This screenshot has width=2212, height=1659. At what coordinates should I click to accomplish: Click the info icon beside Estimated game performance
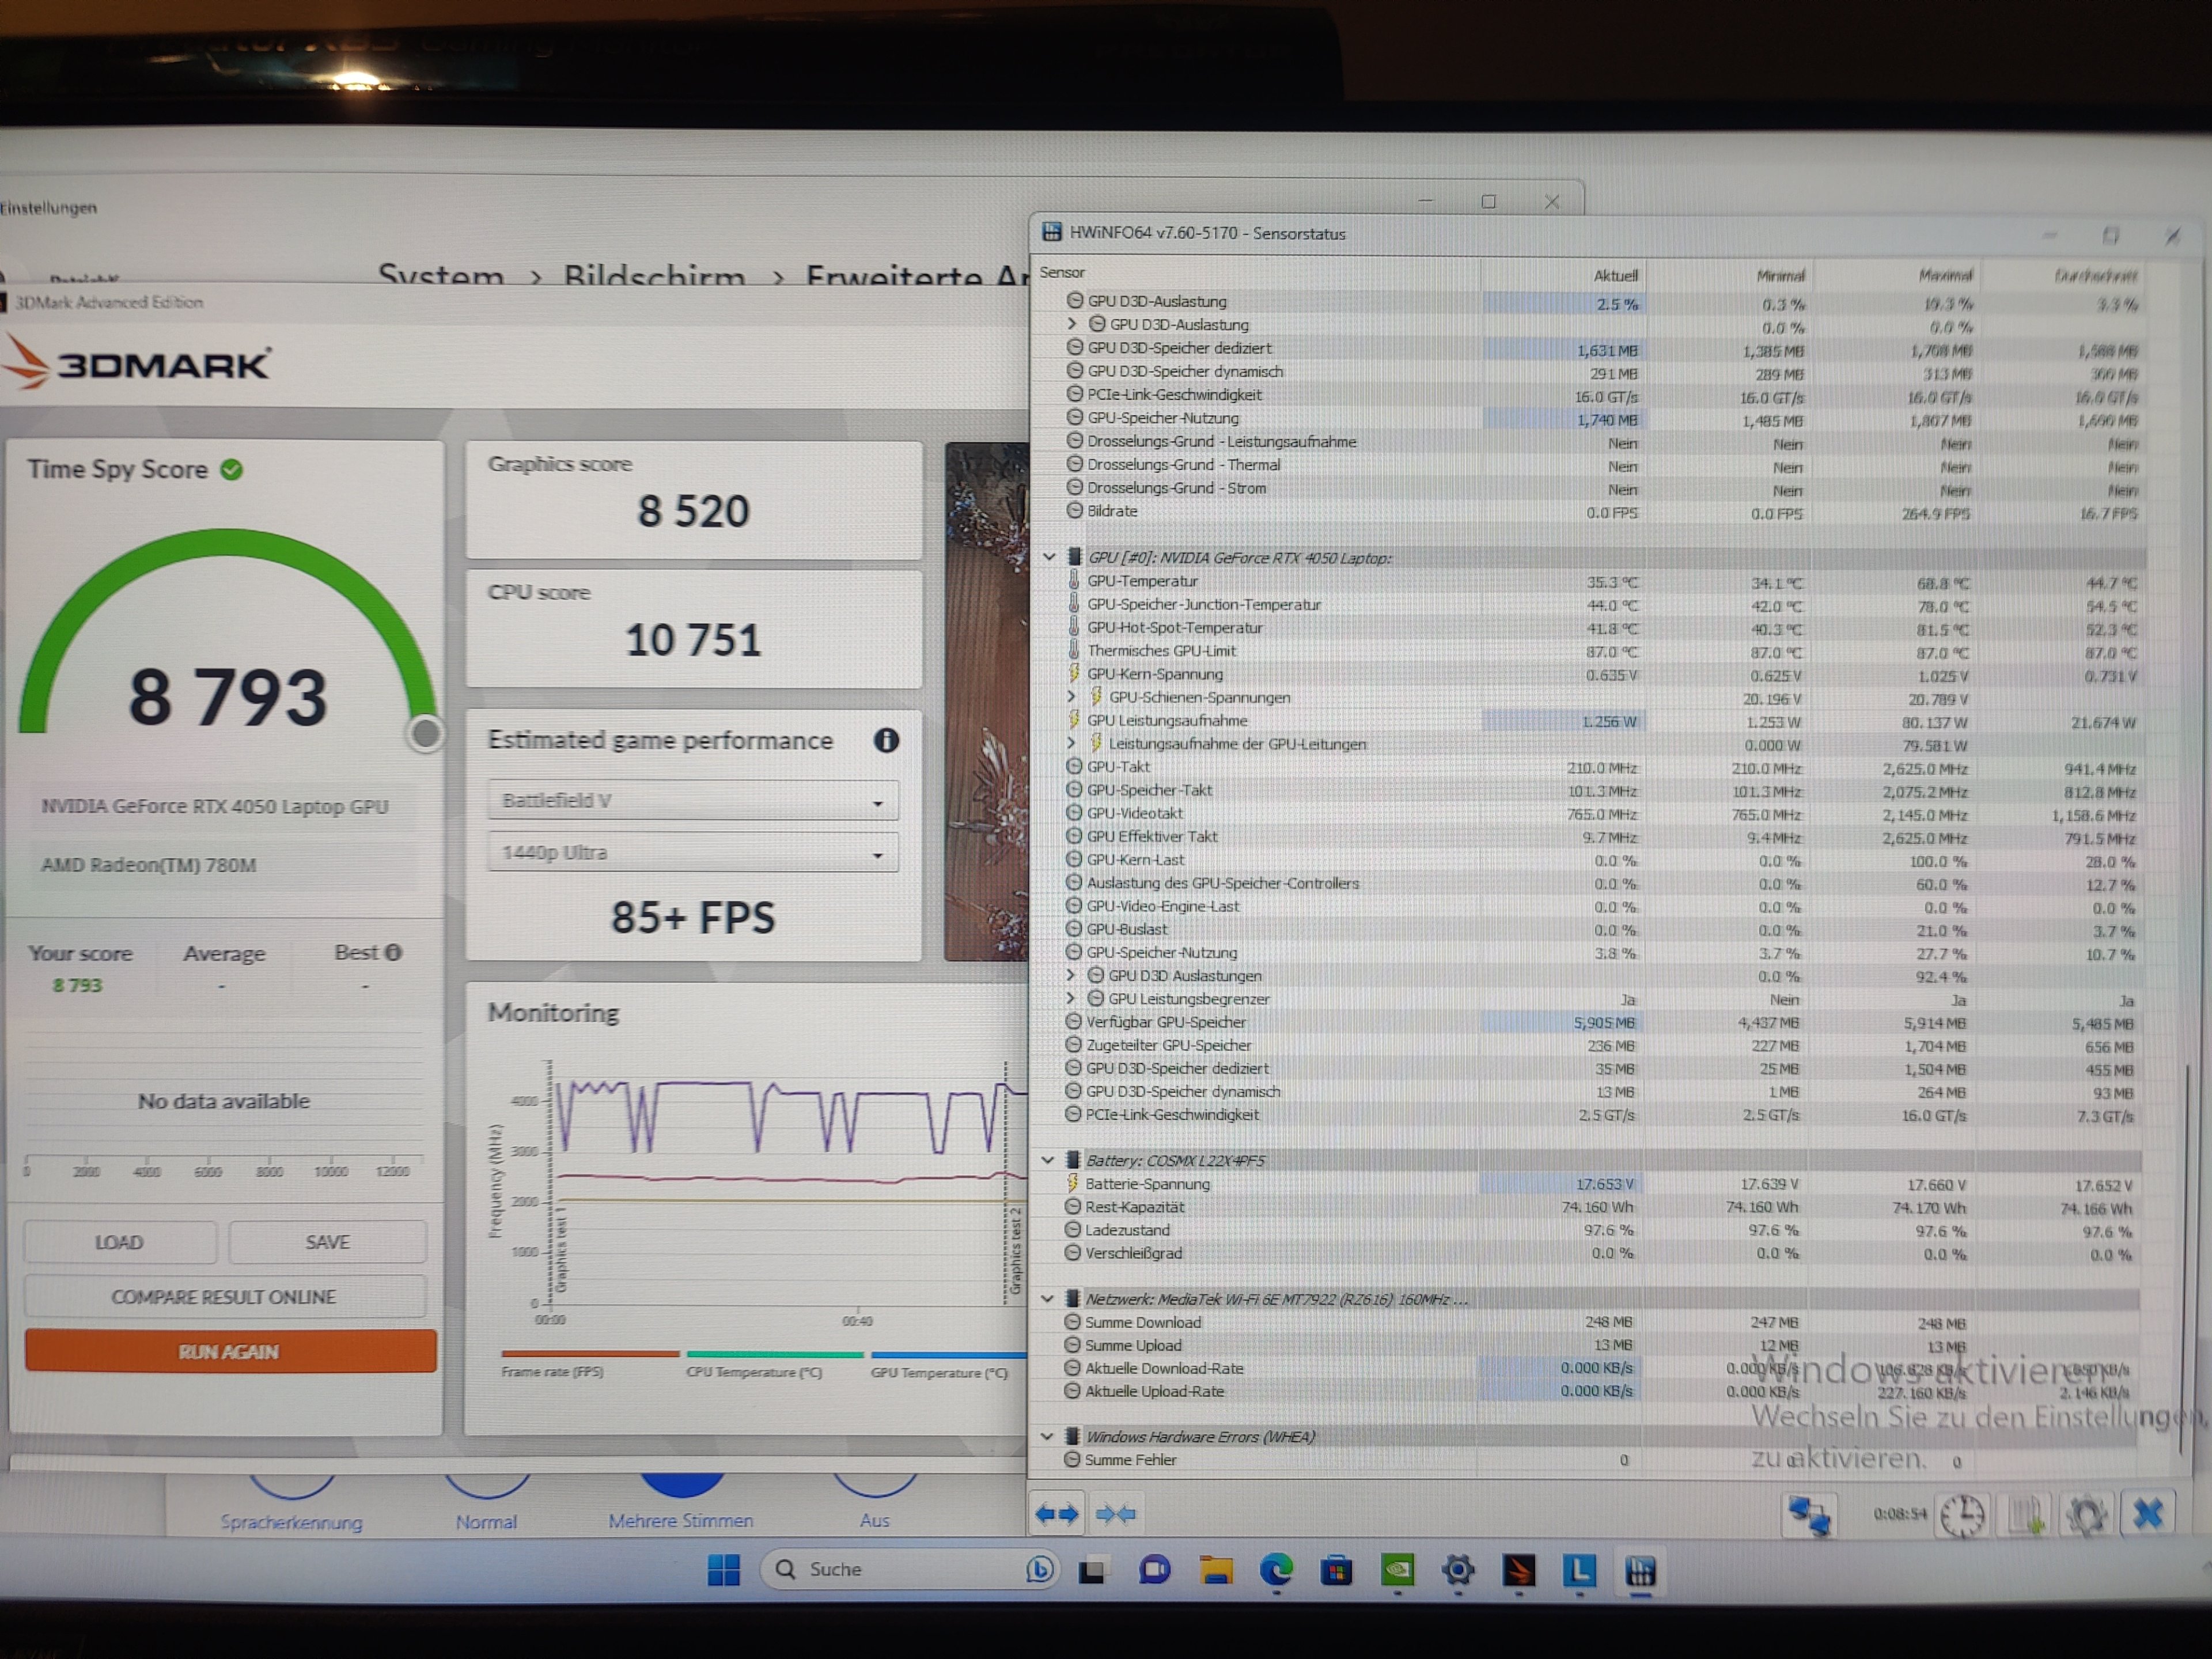tap(886, 740)
